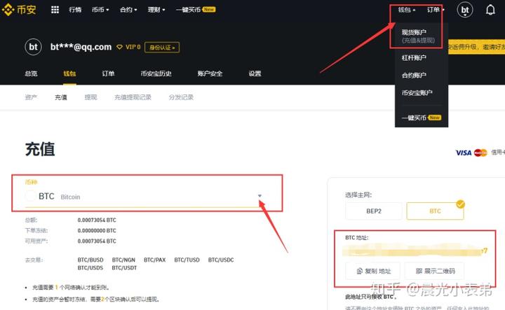Screen dimensions: 505x310
Task: Select the BTC network option
Action: click(434, 212)
